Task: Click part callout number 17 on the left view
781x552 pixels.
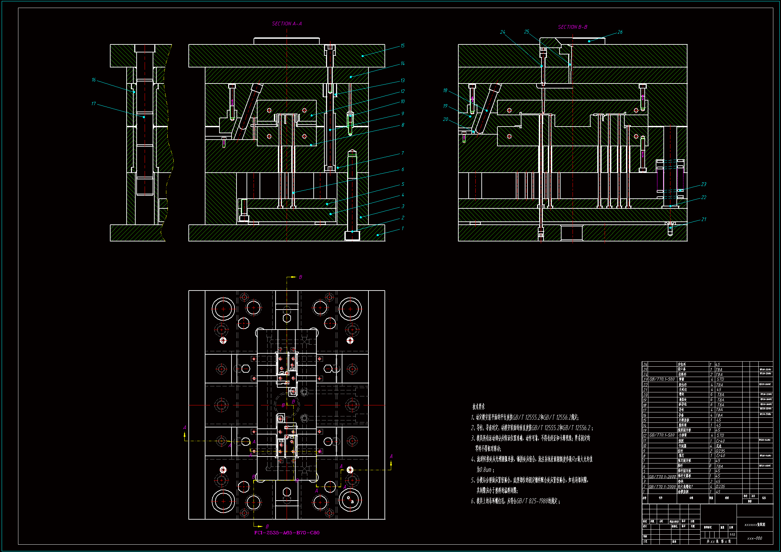Action: point(94,104)
